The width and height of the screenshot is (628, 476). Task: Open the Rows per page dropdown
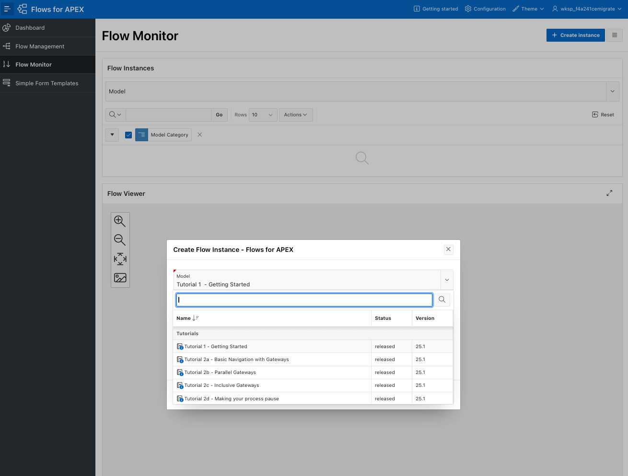point(263,114)
